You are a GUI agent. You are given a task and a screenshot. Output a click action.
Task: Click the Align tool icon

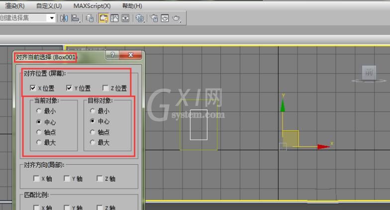point(76,18)
